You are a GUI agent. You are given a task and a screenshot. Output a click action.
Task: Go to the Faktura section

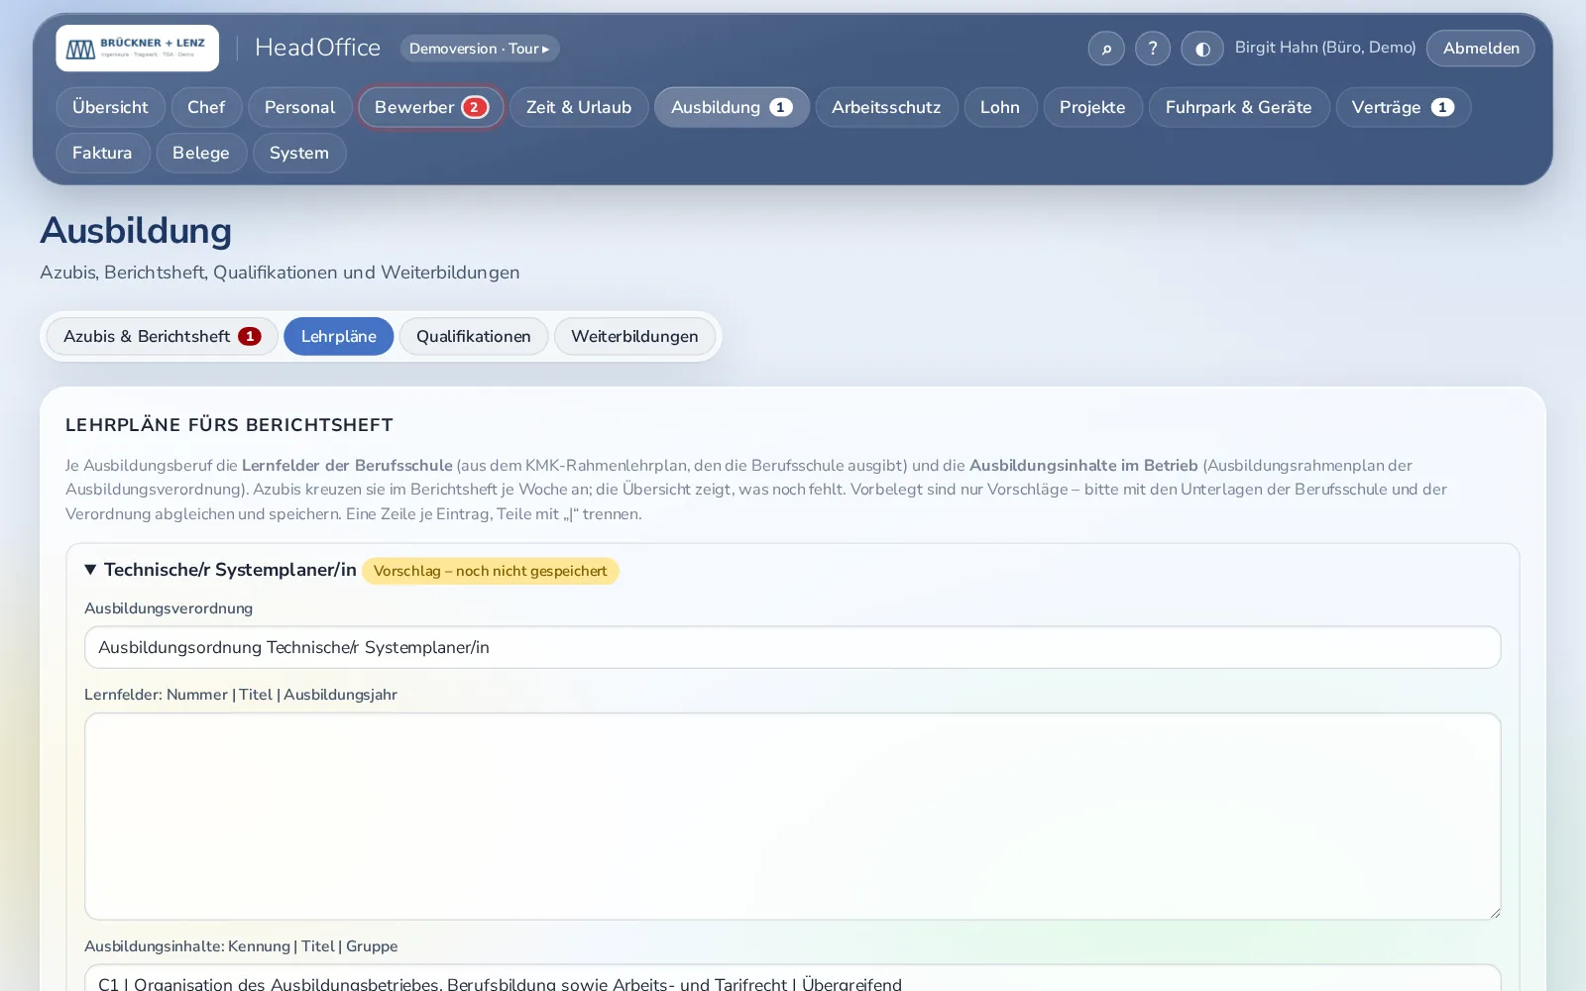(102, 153)
